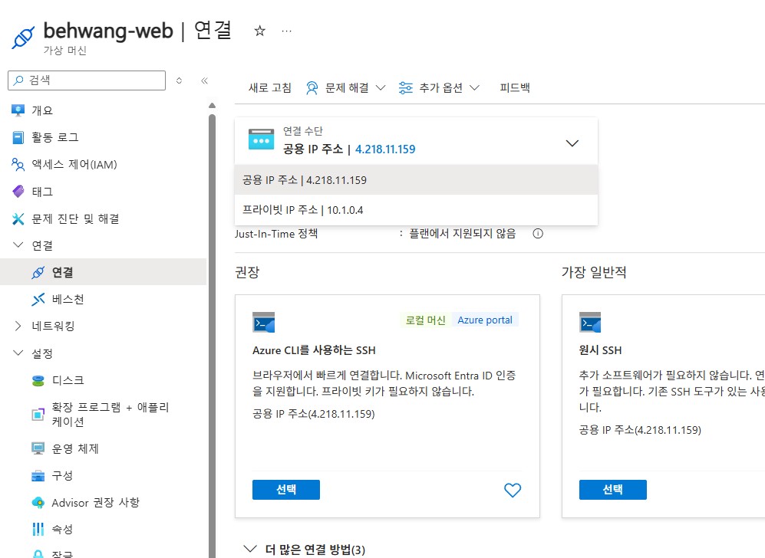Collapse 더 많은 연결 방법(3) section
This screenshot has width=765, height=558.
pyautogui.click(x=250, y=550)
